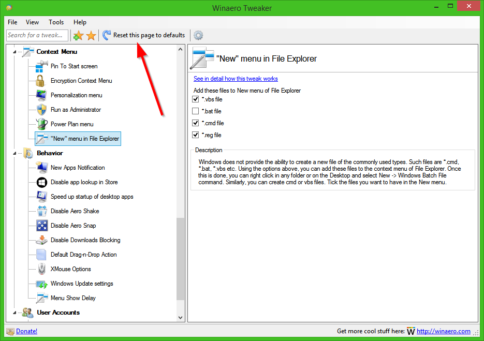This screenshot has width=484, height=341.
Task: Uncheck the *.vbs file checkbox
Action: pos(195,99)
